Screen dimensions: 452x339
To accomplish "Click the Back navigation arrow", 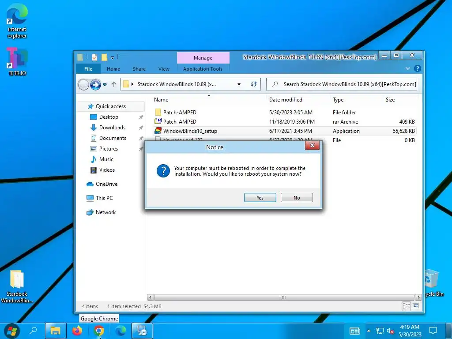I will tap(83, 84).
